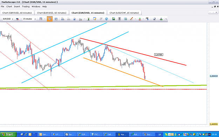Expand arrow next to red-green arrows icon
Screen dimensions: 219x137
click(x=143, y=19)
